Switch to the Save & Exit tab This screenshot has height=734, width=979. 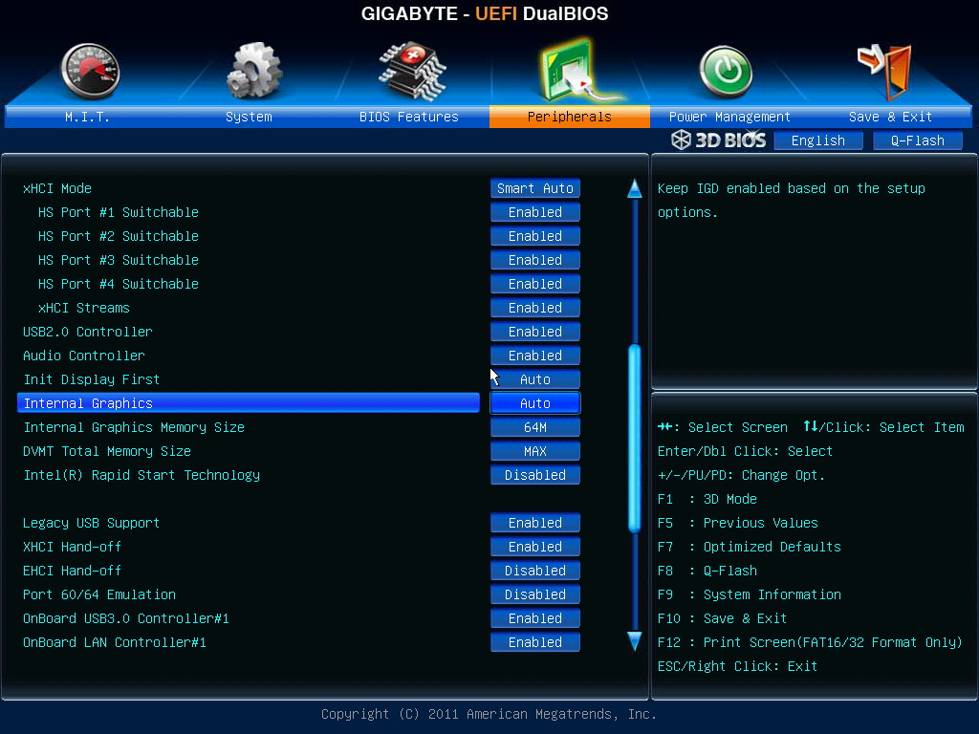point(890,117)
